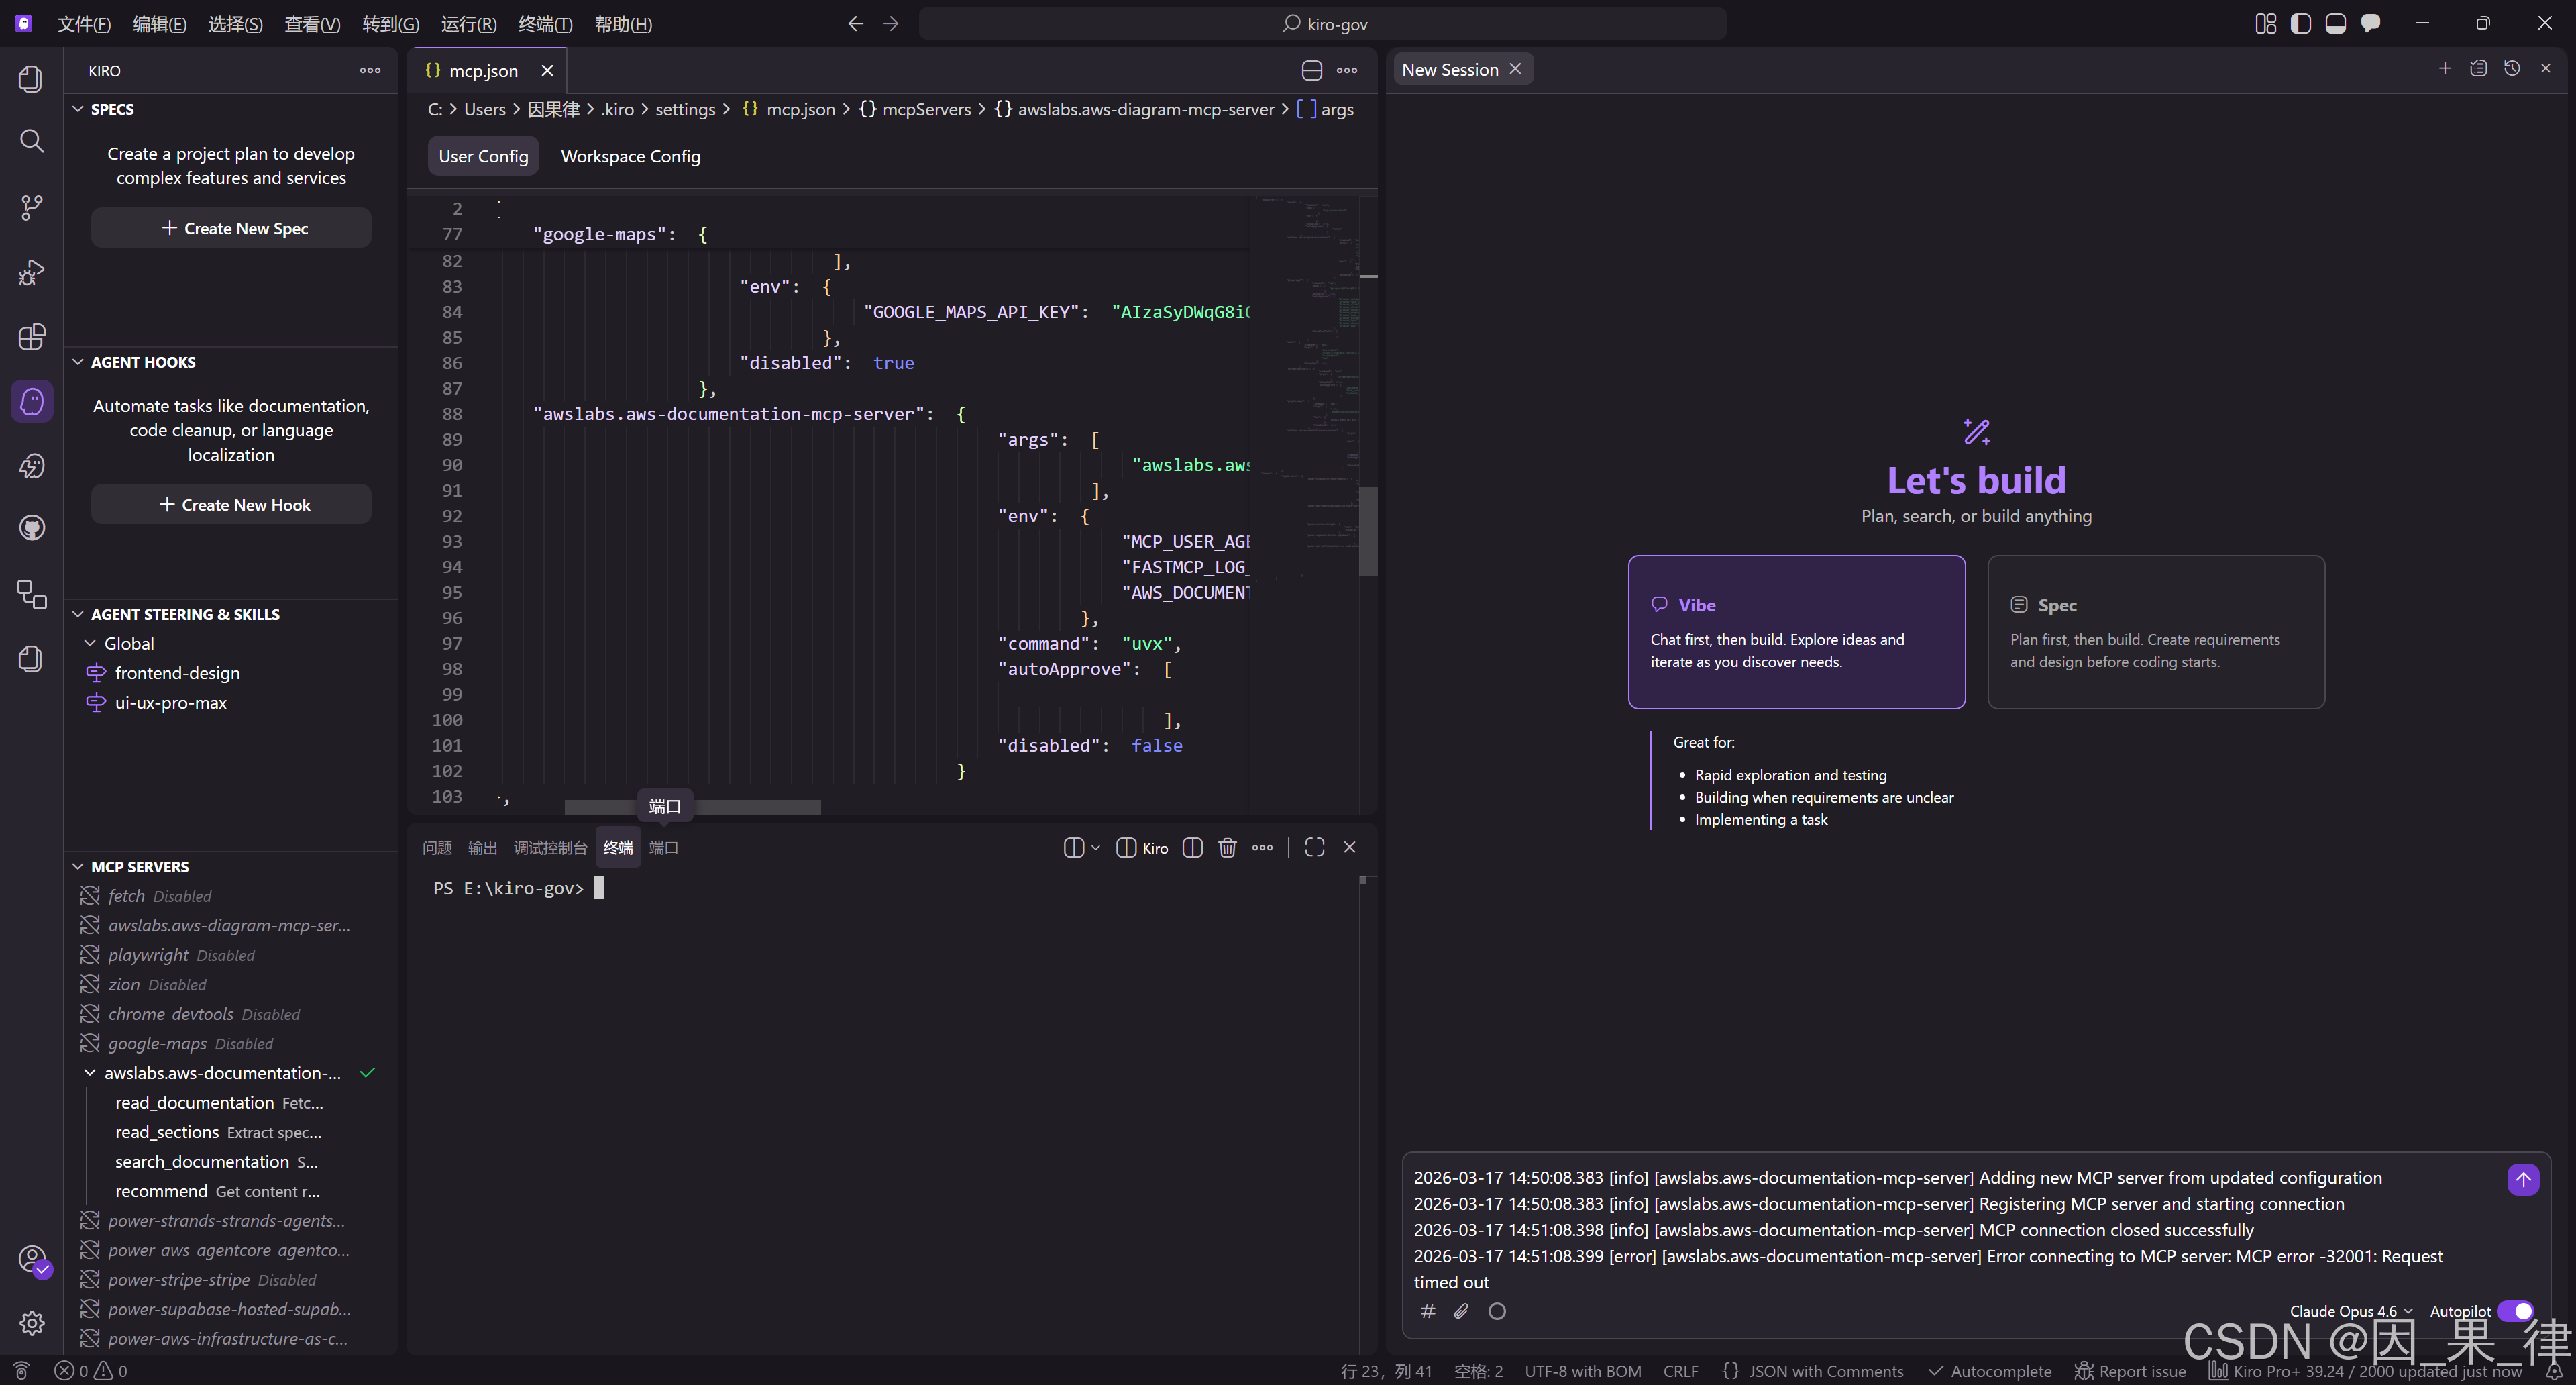Open the Search view in activity bar
The image size is (2576, 1385).
click(x=31, y=141)
